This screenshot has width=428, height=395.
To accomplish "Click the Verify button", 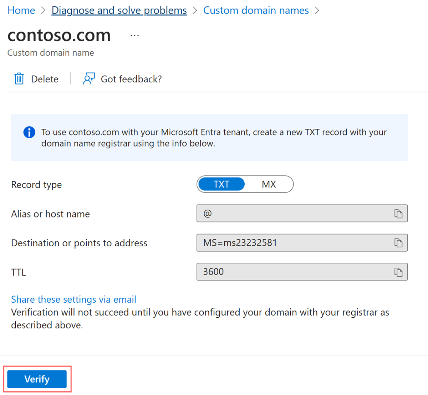I will click(x=37, y=379).
